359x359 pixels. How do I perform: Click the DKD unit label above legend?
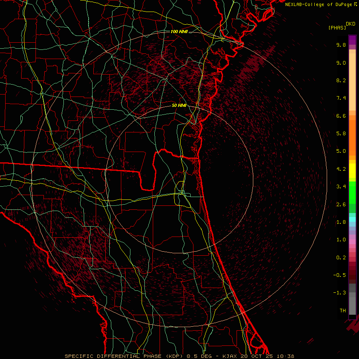(x=351, y=24)
